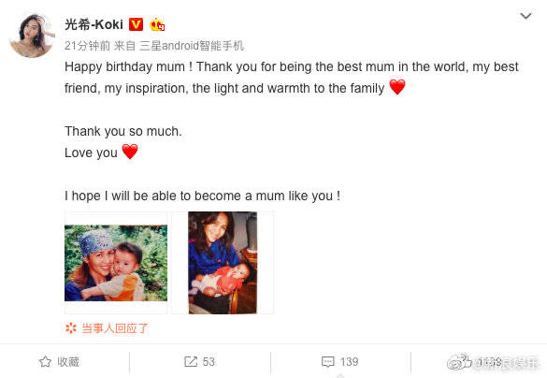
Task: Click the crown membership badge icon
Action: 157,24
